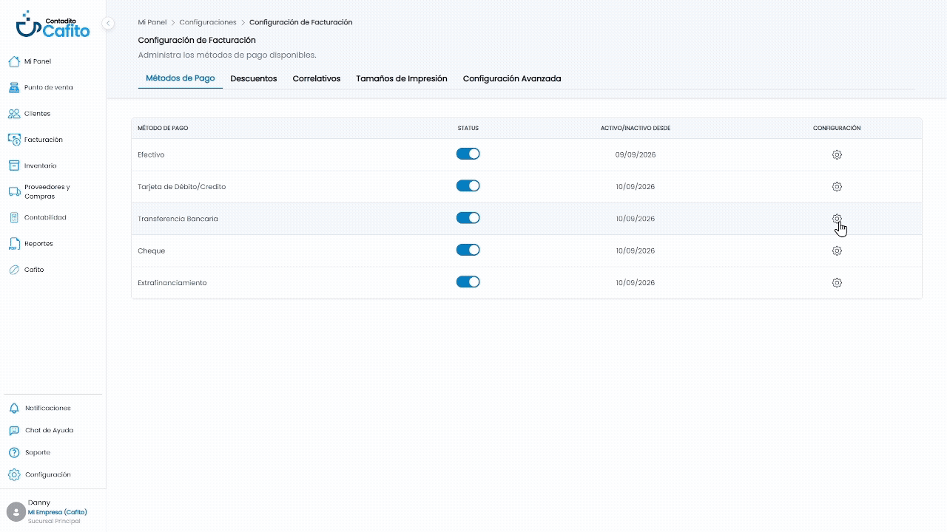Click Configuraciones breadcrumb link

[x=208, y=22]
